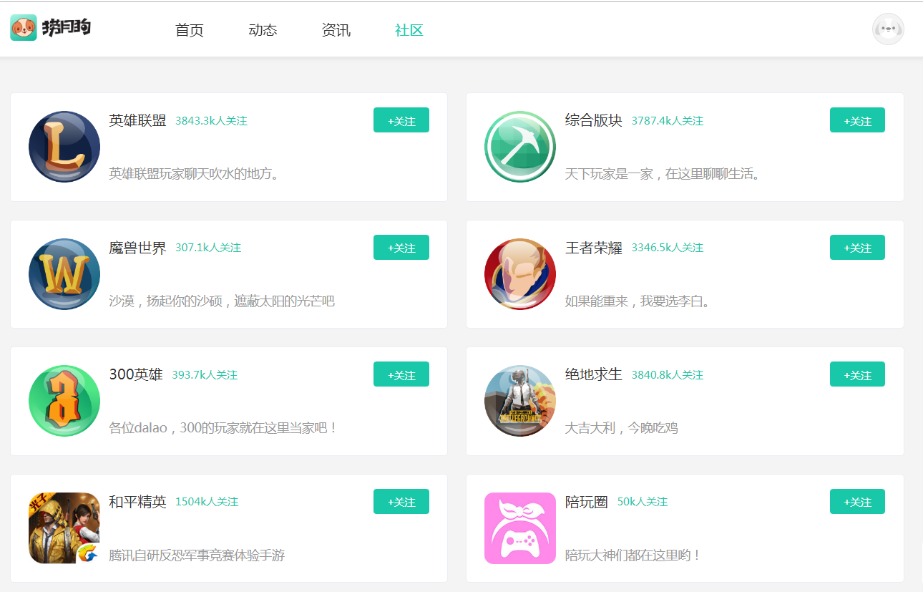Screen dimensions: 923x592
Task: Click description 腾讯自研反恐军事竞赛体验手游
Action: pos(197,555)
